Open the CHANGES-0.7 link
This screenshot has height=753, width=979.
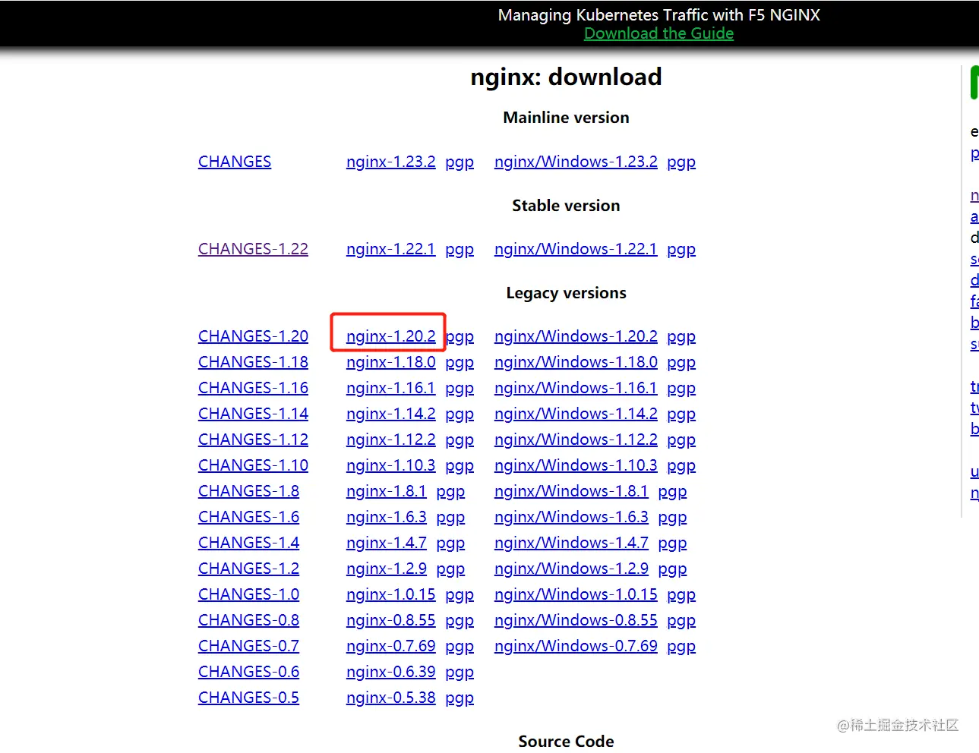pyautogui.click(x=248, y=646)
